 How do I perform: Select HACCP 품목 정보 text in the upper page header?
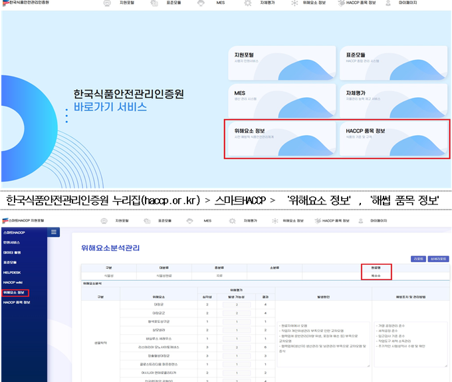(x=361, y=3)
